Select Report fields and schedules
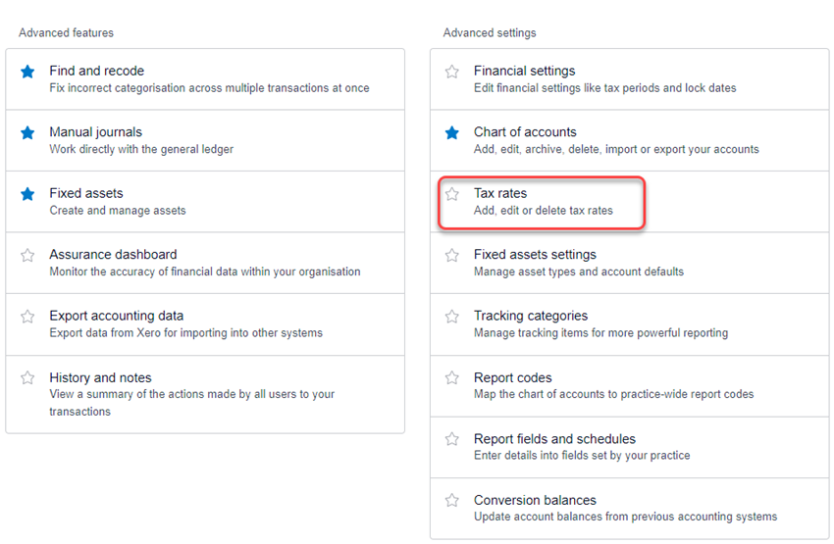The width and height of the screenshot is (834, 544). (x=630, y=447)
